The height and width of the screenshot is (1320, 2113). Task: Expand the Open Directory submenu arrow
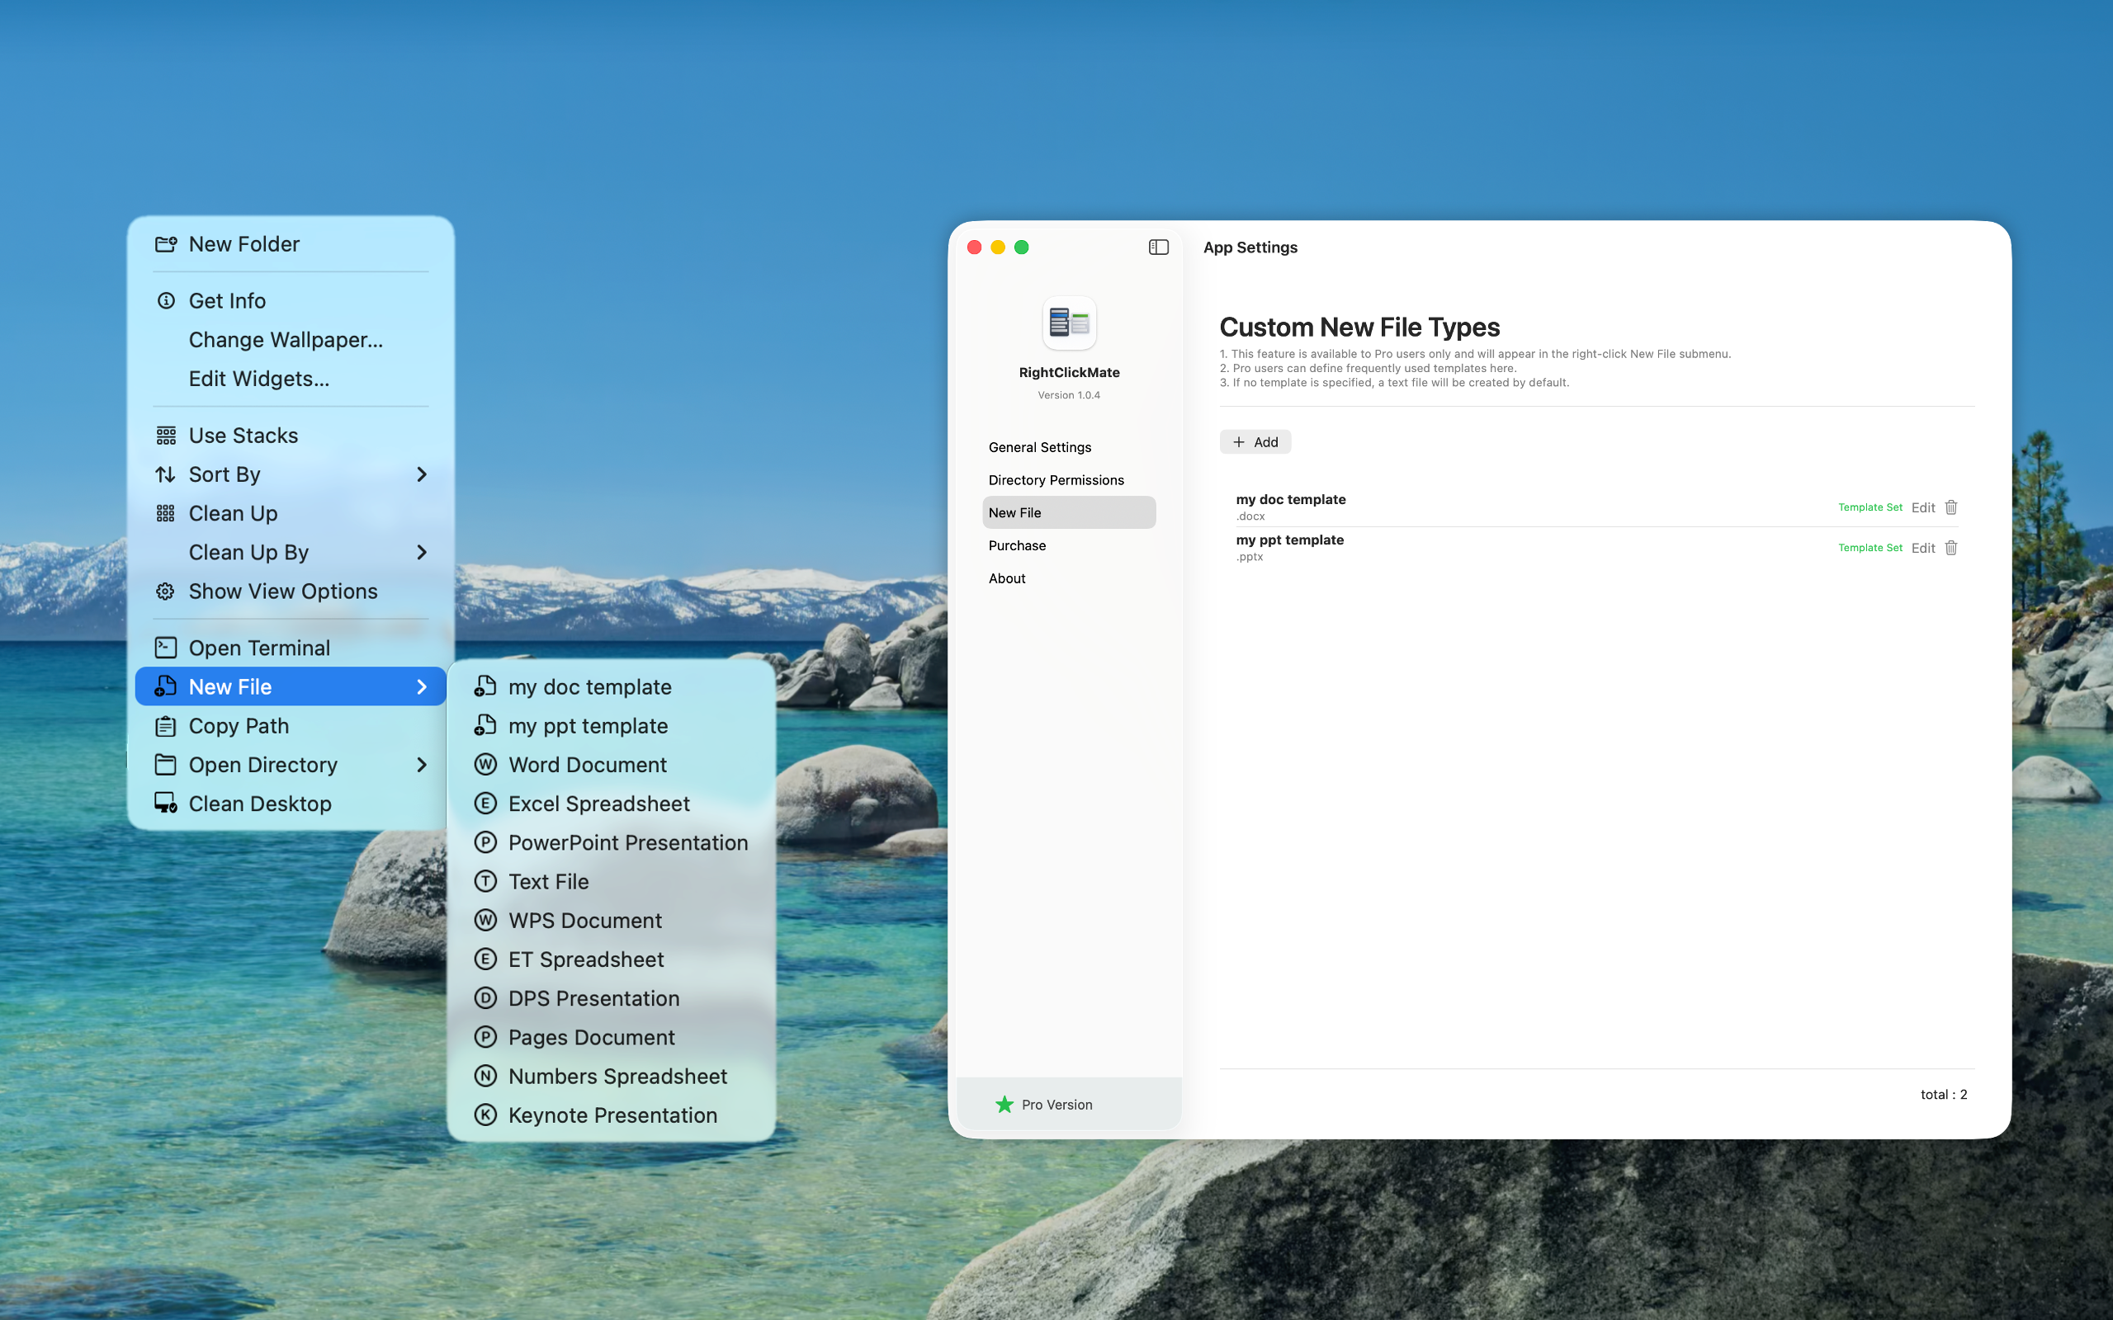tap(422, 765)
